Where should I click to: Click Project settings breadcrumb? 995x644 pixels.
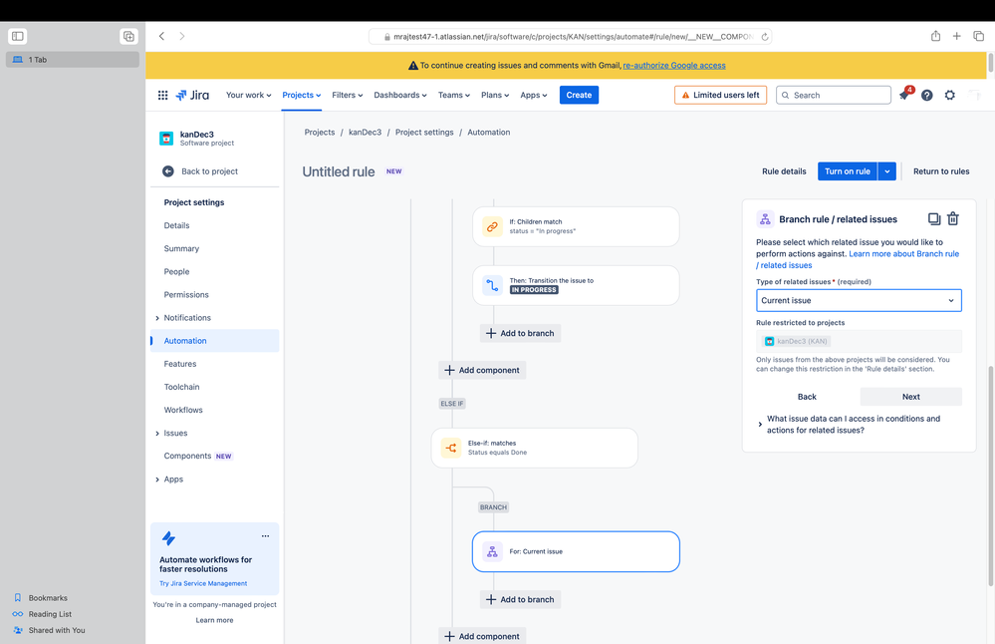[424, 133]
